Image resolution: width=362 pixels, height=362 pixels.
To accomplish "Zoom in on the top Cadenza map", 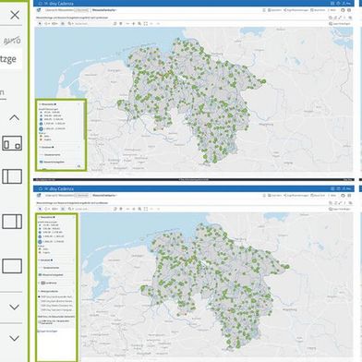I will tap(133, 23).
